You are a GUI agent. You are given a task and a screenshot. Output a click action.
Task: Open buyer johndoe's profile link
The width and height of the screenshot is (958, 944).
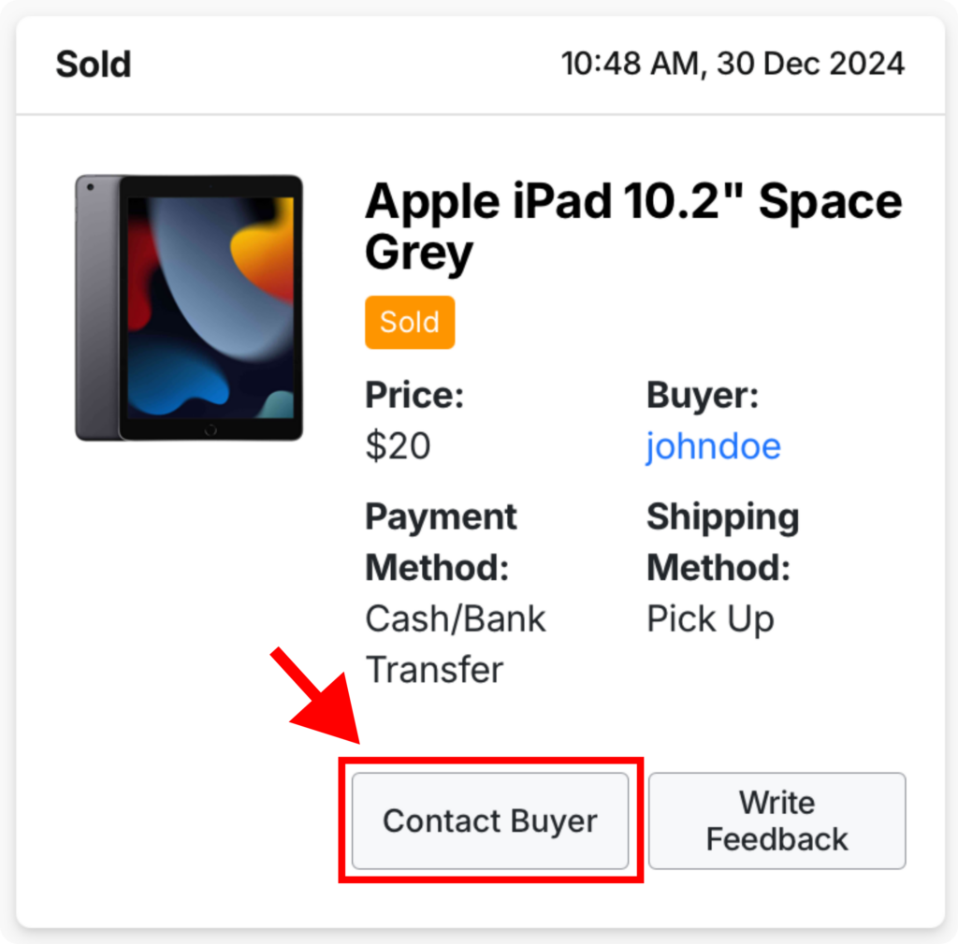(713, 446)
